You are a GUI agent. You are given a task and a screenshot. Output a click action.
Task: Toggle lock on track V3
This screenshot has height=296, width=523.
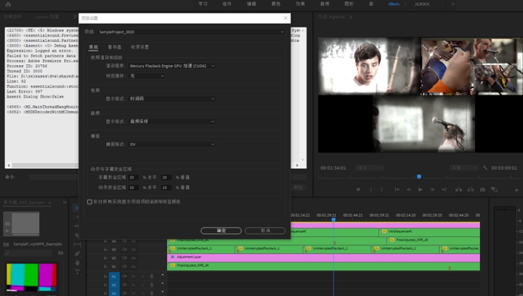point(105,250)
